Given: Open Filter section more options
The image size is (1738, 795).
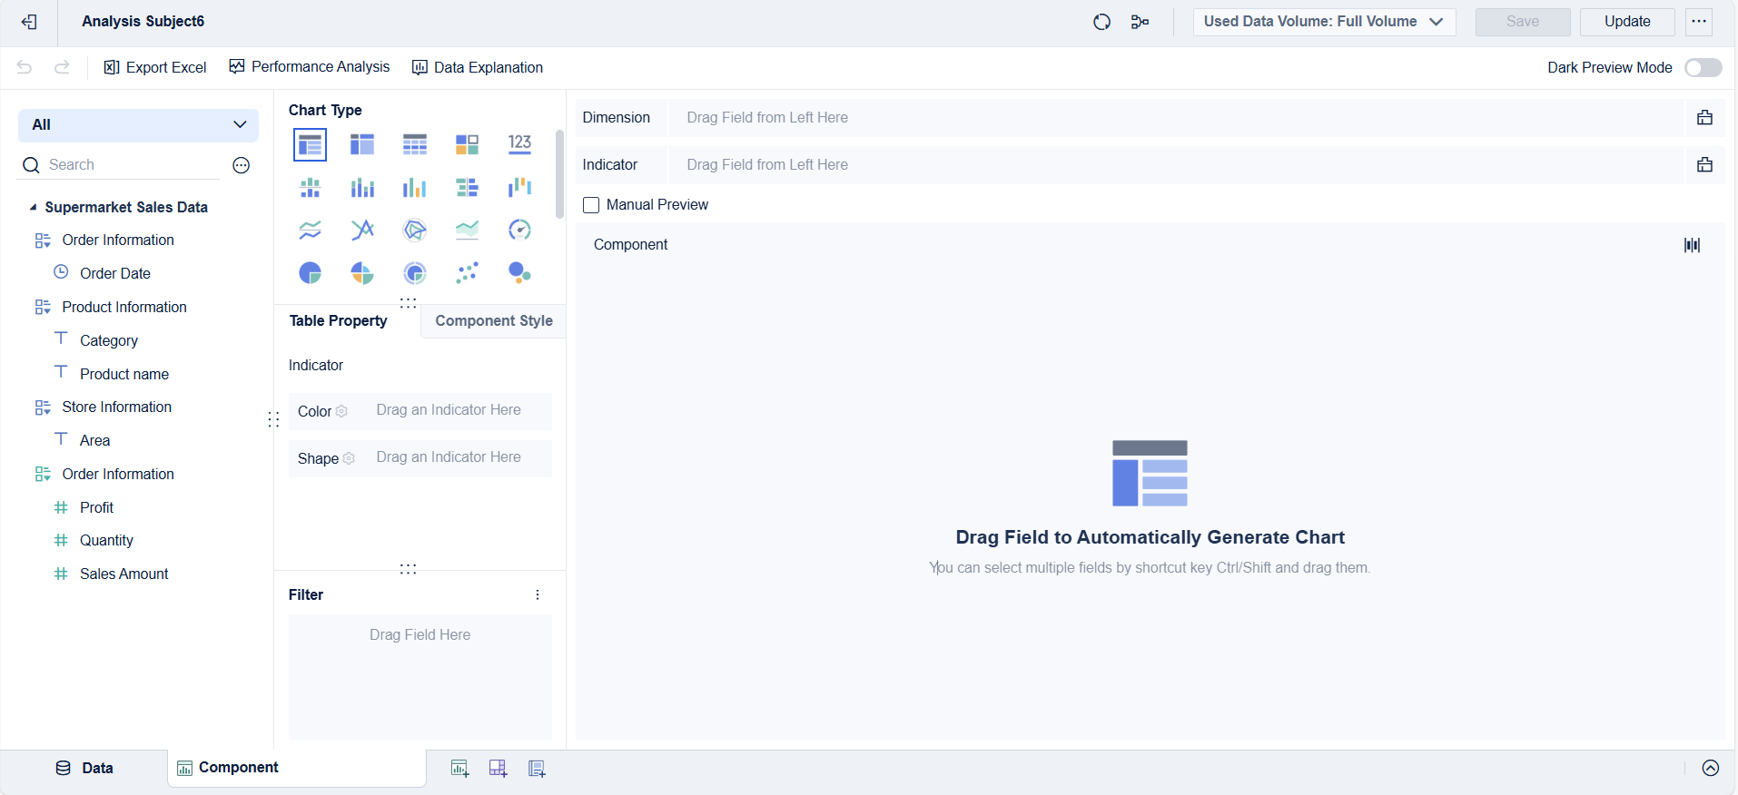Looking at the screenshot, I should [x=538, y=595].
